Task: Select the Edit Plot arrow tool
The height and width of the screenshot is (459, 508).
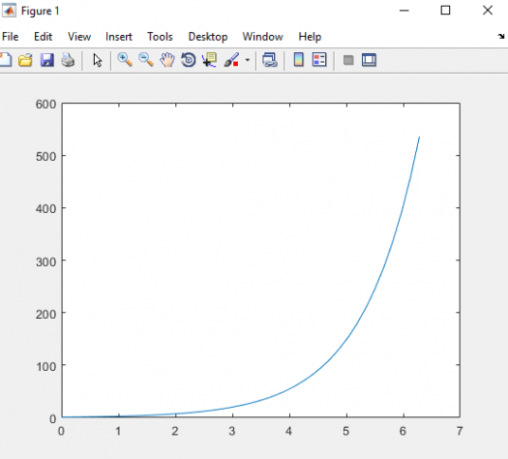Action: [97, 60]
